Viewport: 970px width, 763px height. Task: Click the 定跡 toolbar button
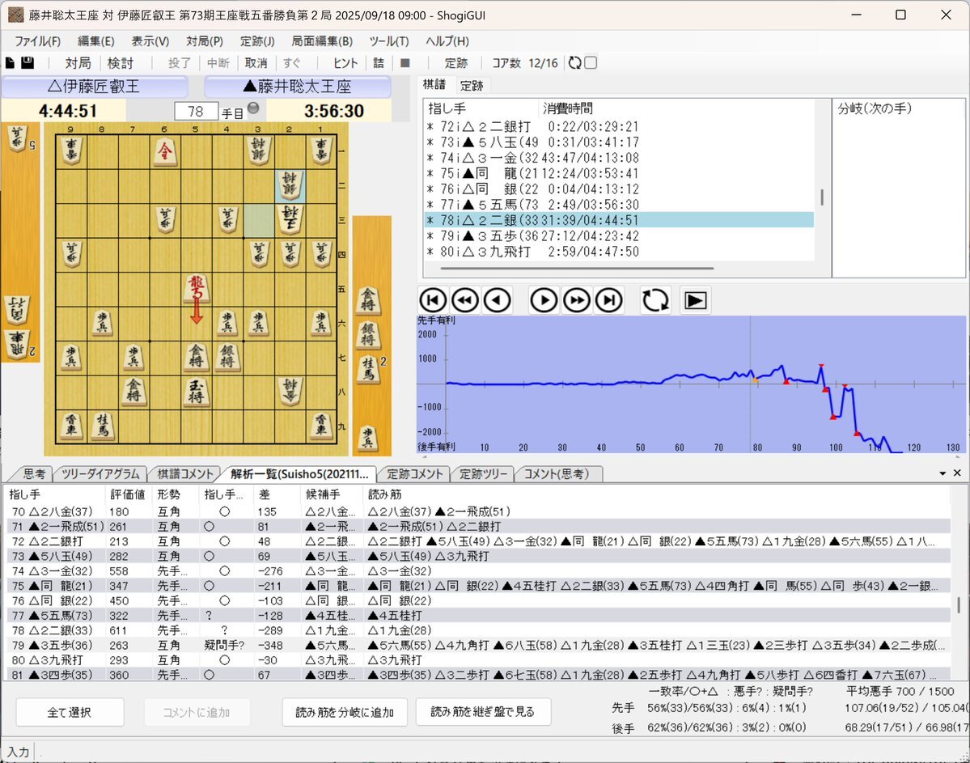tap(456, 63)
